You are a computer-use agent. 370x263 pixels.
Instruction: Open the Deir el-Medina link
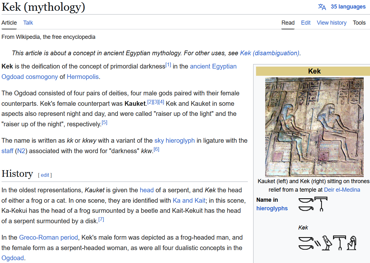coord(342,189)
